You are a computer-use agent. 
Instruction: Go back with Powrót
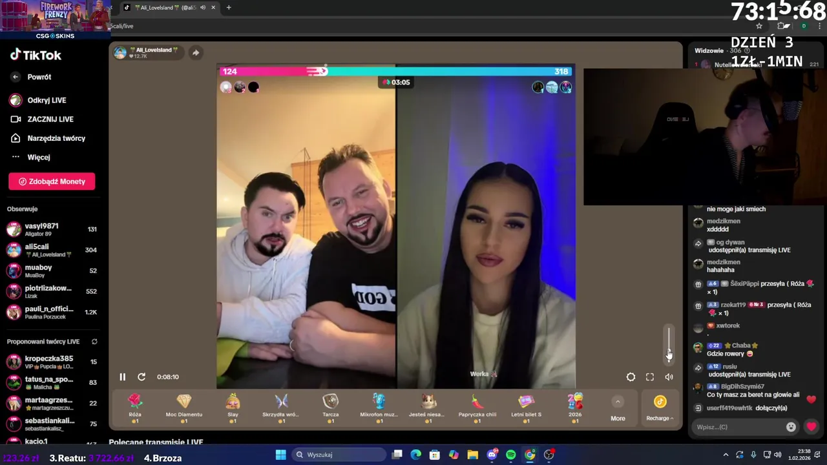click(31, 77)
